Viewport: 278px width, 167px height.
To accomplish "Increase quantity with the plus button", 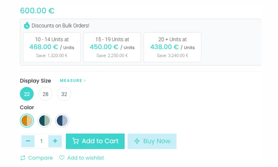I will click(x=55, y=141).
